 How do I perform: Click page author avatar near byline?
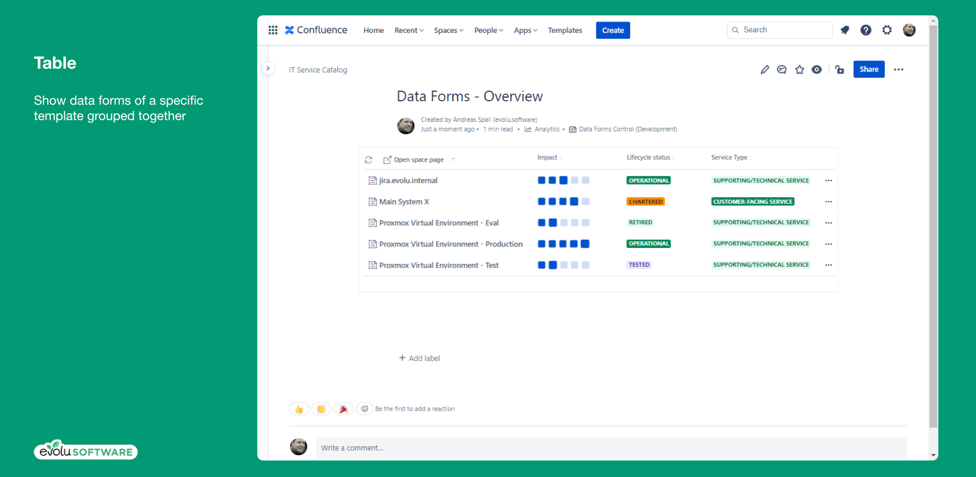[x=406, y=126]
